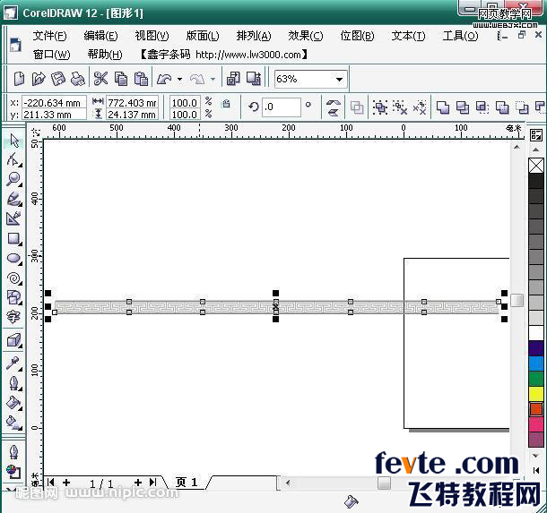Image resolution: width=547 pixels, height=513 pixels.
Task: Open the 帮助(H) menu
Action: [105, 55]
